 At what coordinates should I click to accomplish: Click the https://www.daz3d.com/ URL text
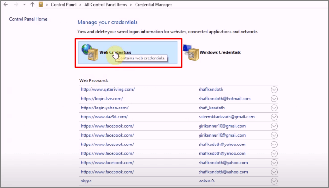click(104, 117)
